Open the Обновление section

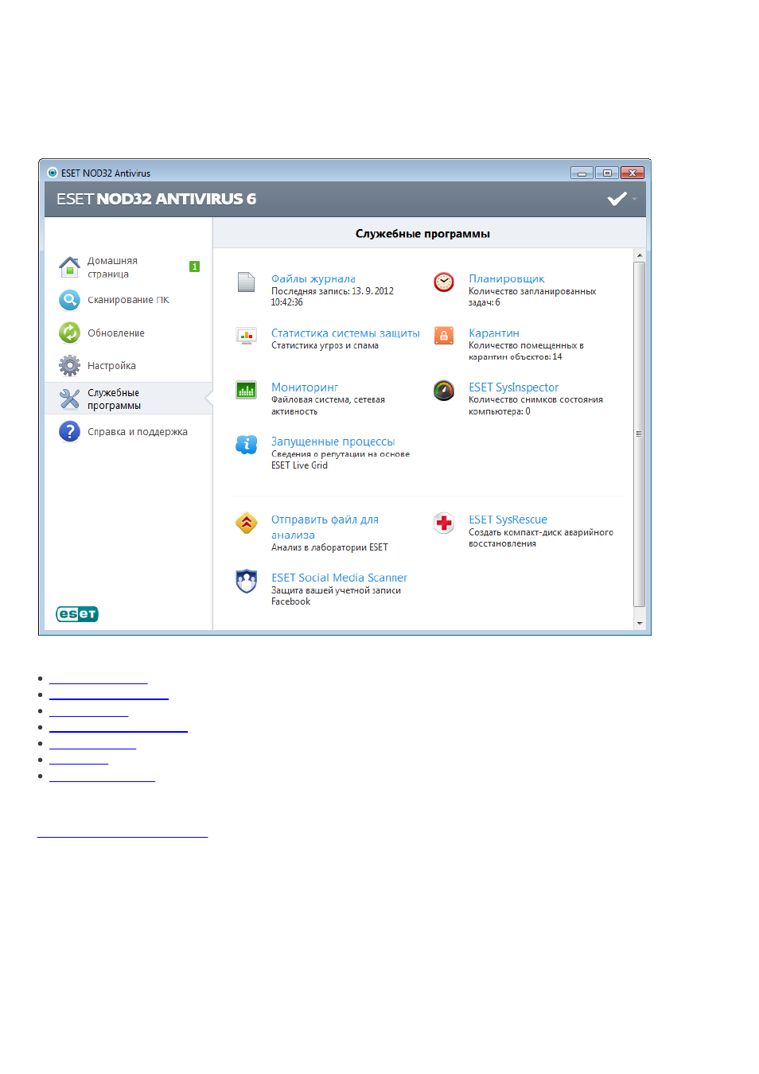116,333
